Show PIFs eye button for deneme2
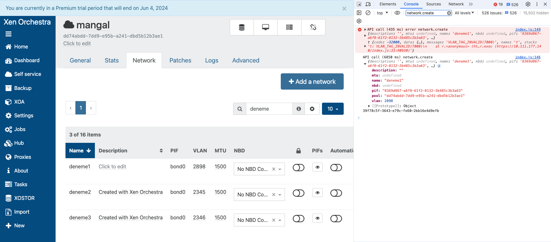 pyautogui.click(x=317, y=193)
